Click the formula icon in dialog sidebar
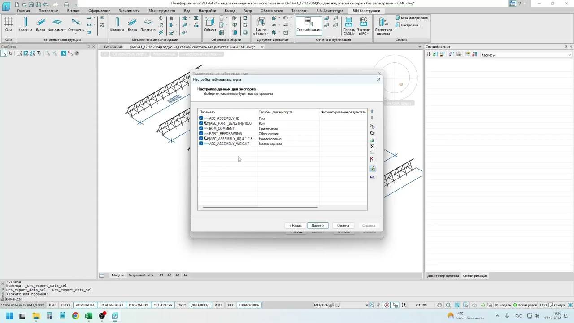Image resolution: width=574 pixels, height=323 pixels. coord(372,134)
